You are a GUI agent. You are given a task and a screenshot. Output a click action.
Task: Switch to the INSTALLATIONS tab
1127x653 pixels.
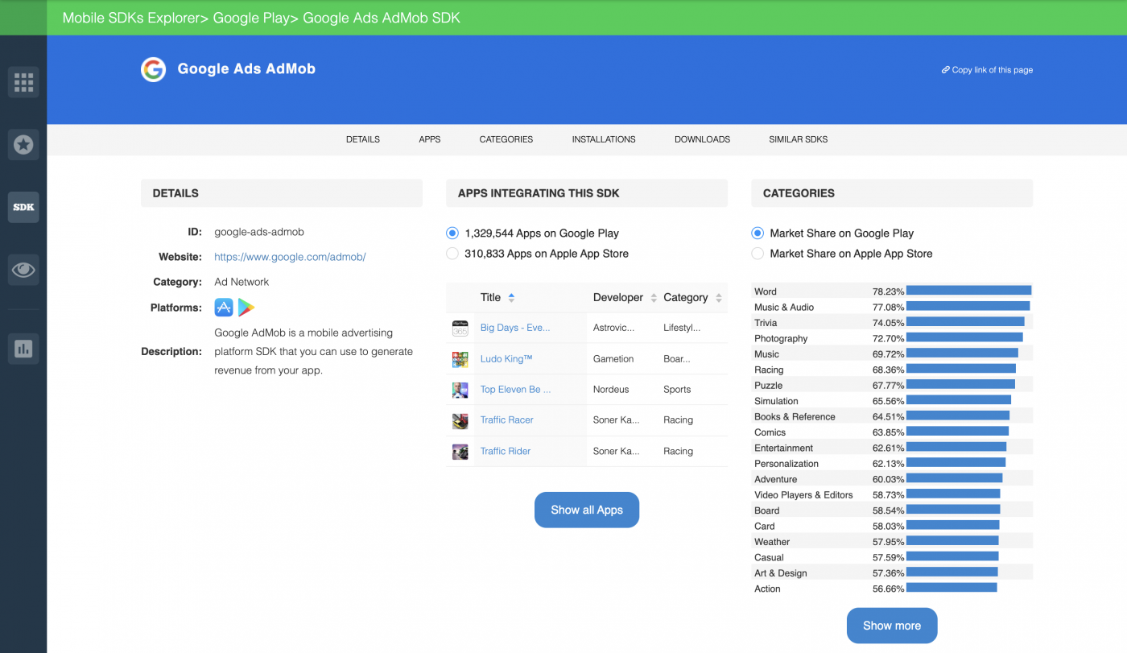[x=604, y=139]
